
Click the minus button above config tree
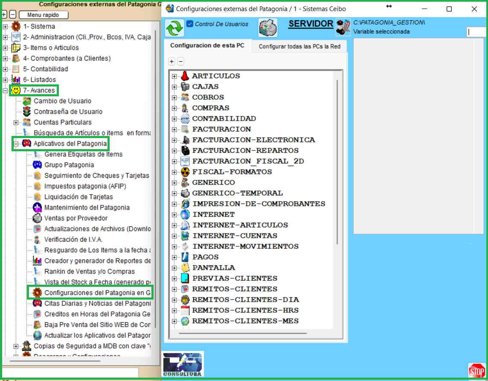[x=181, y=61]
